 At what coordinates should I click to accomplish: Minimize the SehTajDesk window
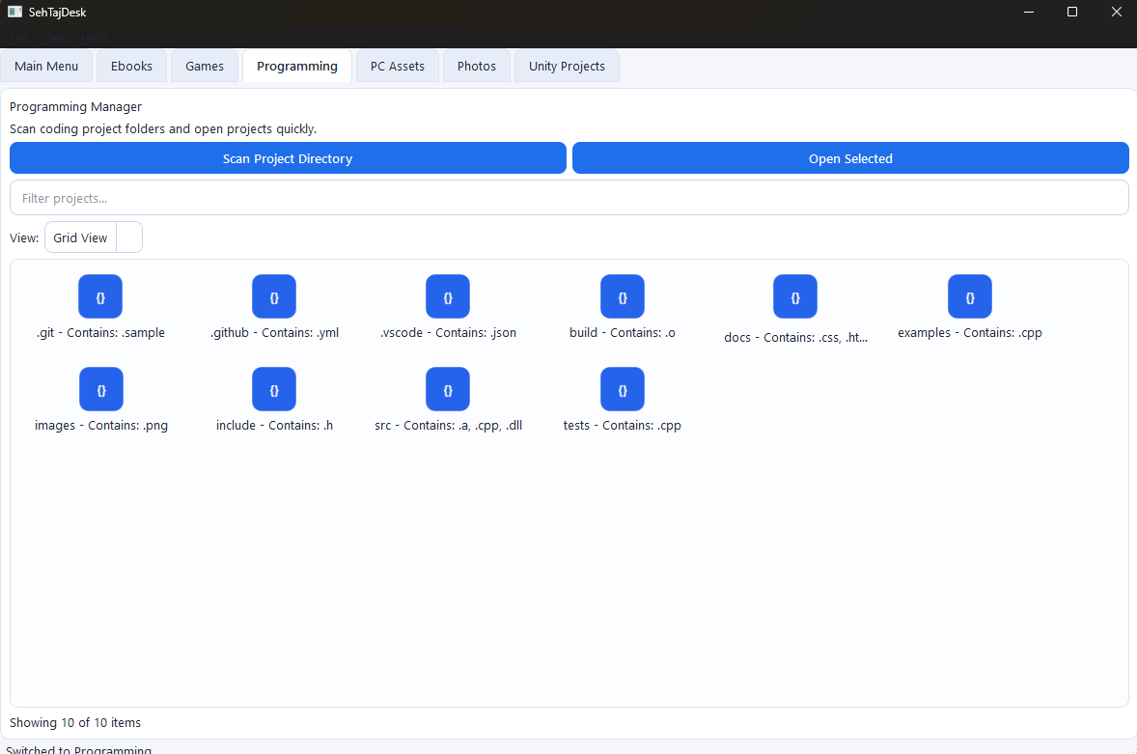coord(1028,12)
